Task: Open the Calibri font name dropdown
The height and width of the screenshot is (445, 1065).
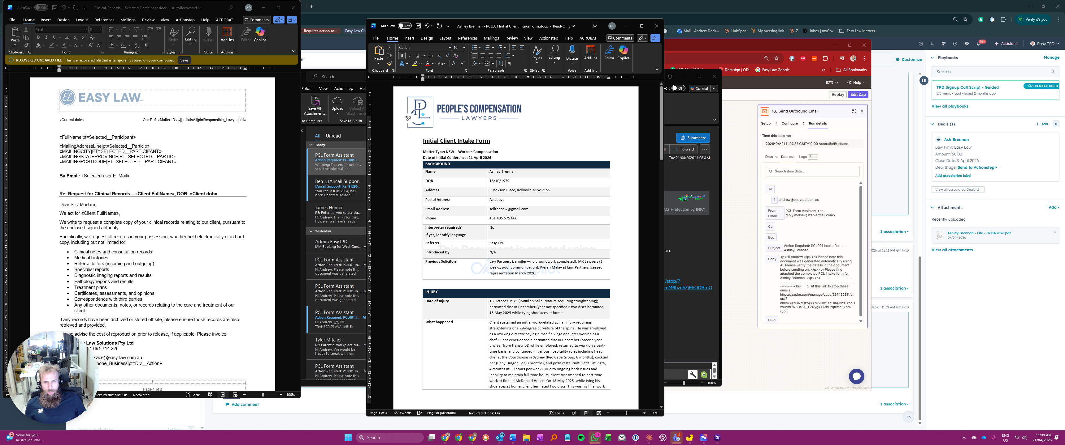Action: 450,48
